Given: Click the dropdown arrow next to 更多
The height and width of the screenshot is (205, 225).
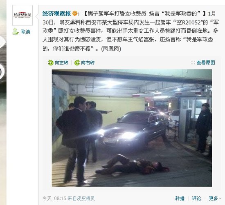Looking at the screenshot, I should pyautogui.click(x=220, y=198).
